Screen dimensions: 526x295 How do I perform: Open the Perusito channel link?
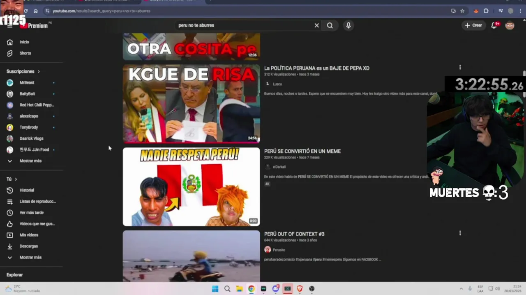pyautogui.click(x=279, y=250)
